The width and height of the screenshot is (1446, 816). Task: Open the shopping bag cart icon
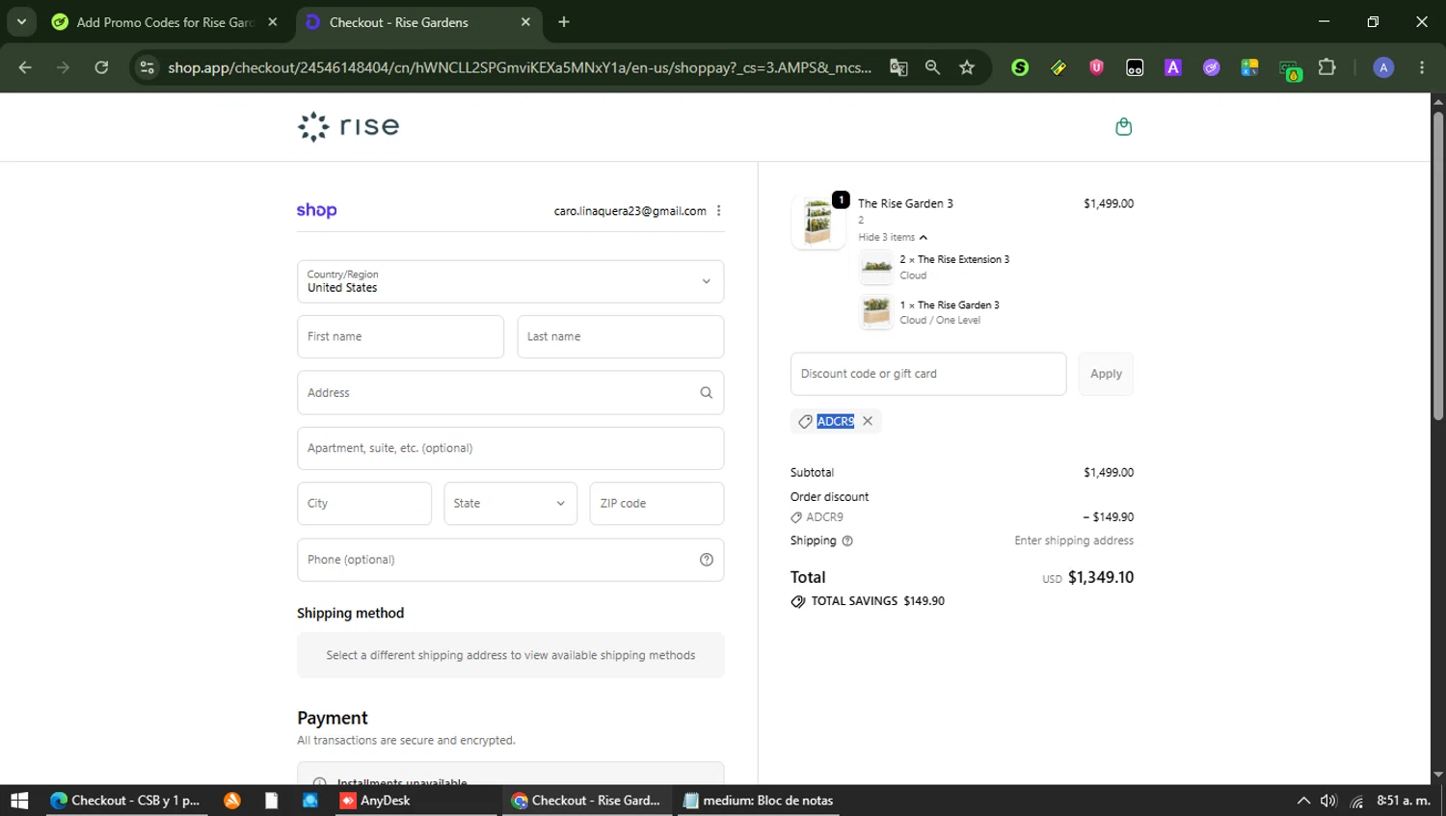pyautogui.click(x=1123, y=126)
